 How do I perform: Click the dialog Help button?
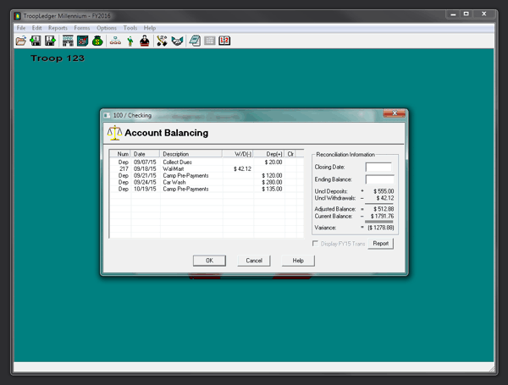pyautogui.click(x=298, y=261)
